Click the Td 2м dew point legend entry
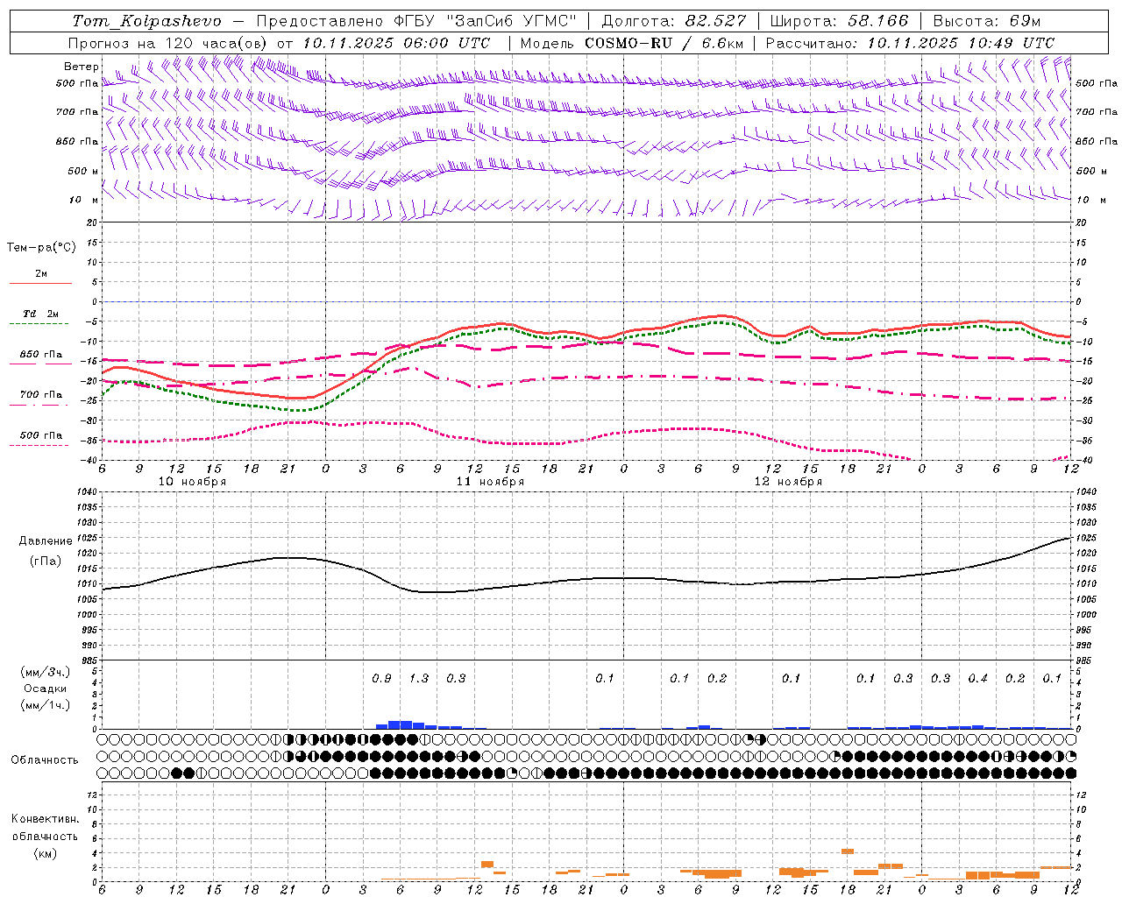Viewport: 1122px width, 897px height. click(x=41, y=314)
